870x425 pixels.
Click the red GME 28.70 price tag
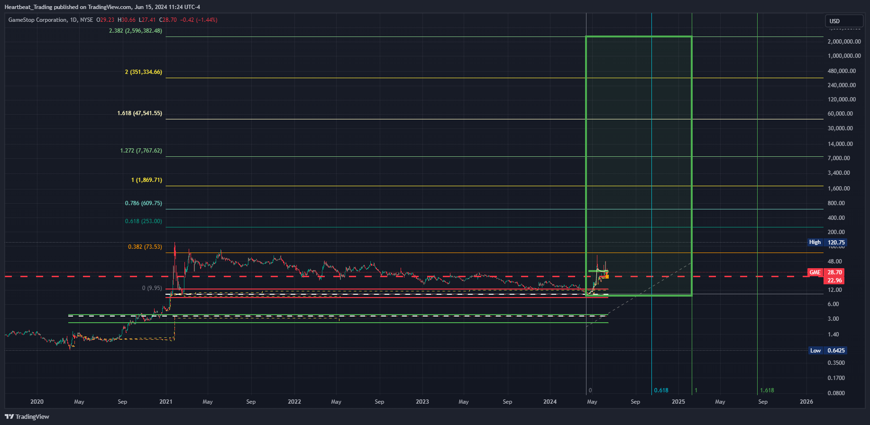coord(825,272)
